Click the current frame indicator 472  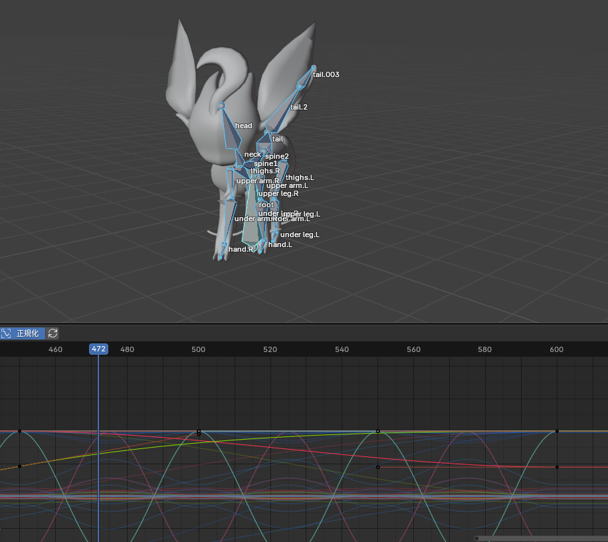click(x=98, y=349)
